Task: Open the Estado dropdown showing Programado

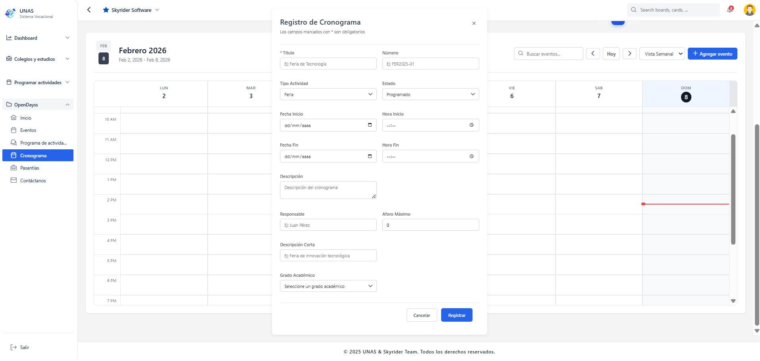Action: coord(430,95)
